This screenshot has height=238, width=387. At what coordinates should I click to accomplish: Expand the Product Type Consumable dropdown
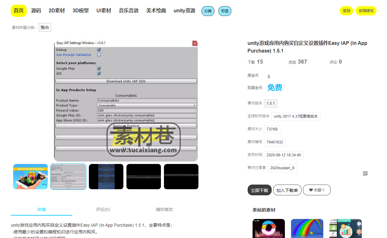coord(147,105)
